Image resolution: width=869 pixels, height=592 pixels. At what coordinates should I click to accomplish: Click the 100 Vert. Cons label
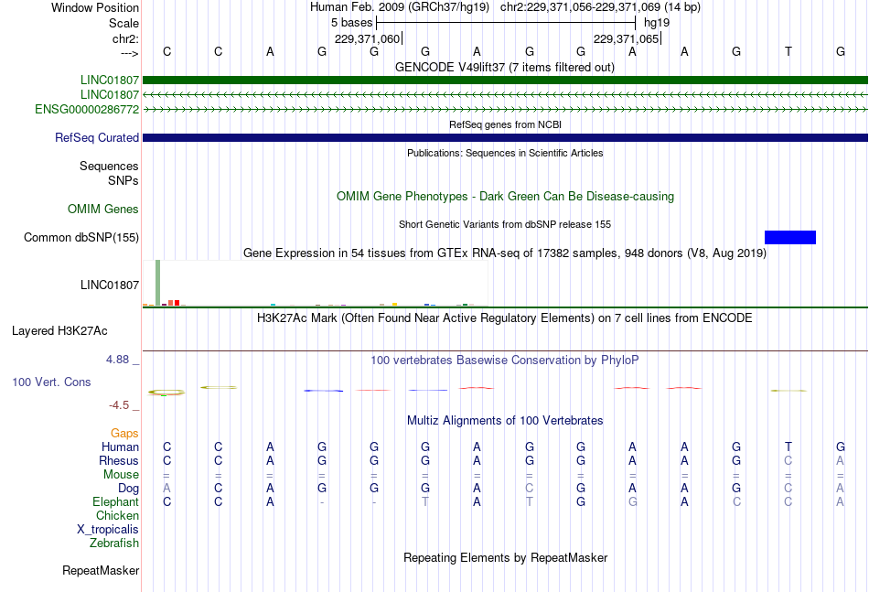[x=51, y=382]
